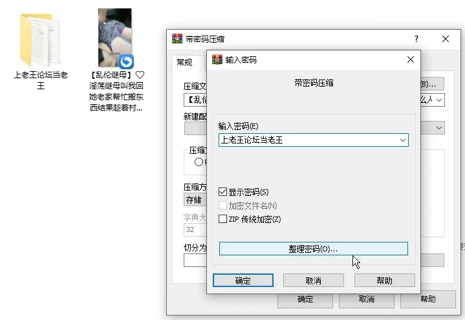This screenshot has height=320, width=465.
Task: Close the 输入密码 dialog
Action: pyautogui.click(x=411, y=59)
